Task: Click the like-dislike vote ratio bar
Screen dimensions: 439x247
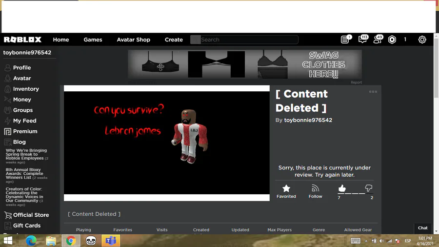Action: (x=355, y=193)
